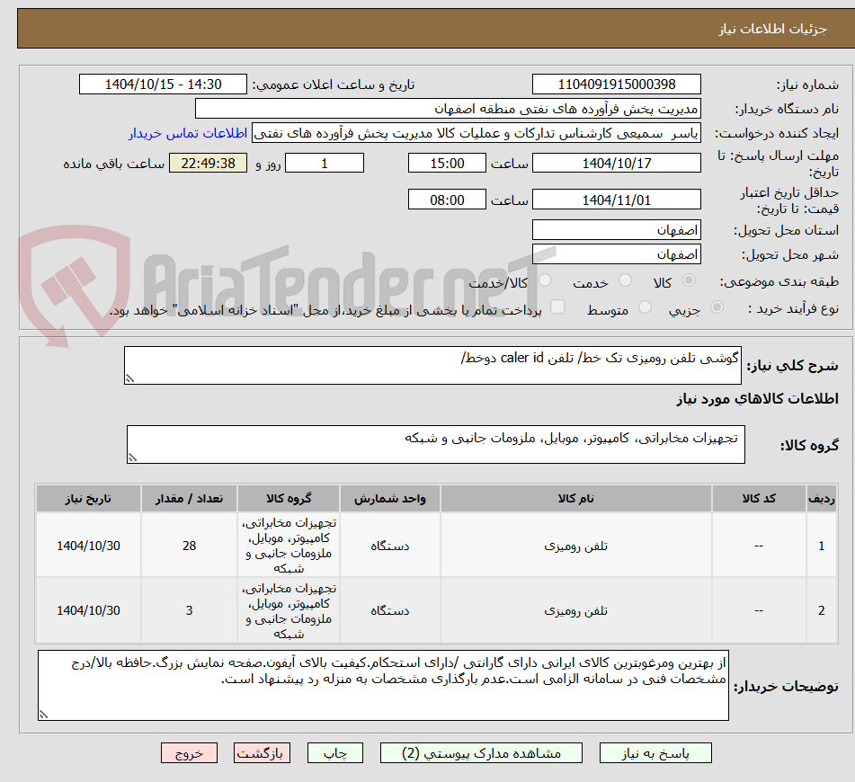Click the واحد شمارش column header
Image resolution: width=855 pixels, height=782 pixels.
click(390, 499)
